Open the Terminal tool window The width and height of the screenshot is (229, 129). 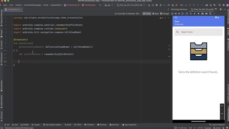[x=102, y=125]
